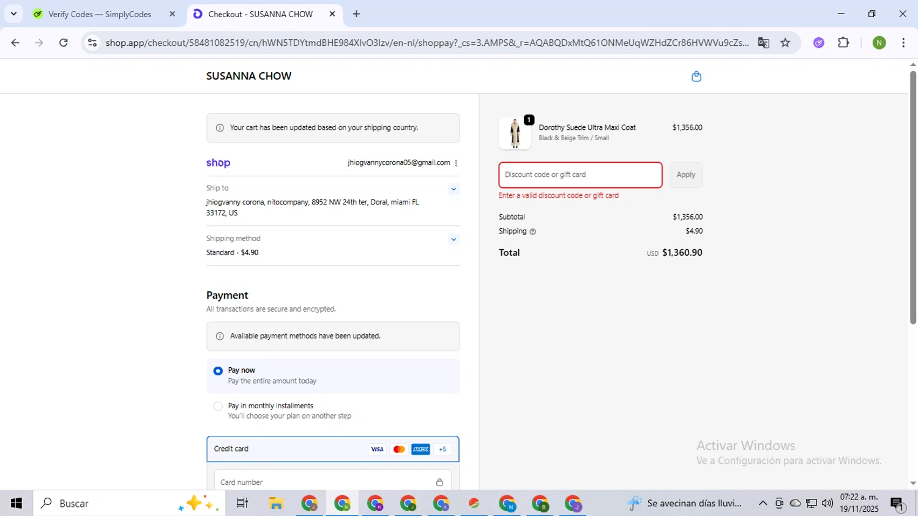Open the Extensions puzzle icon
Viewport: 918px width, 516px height.
coord(843,43)
